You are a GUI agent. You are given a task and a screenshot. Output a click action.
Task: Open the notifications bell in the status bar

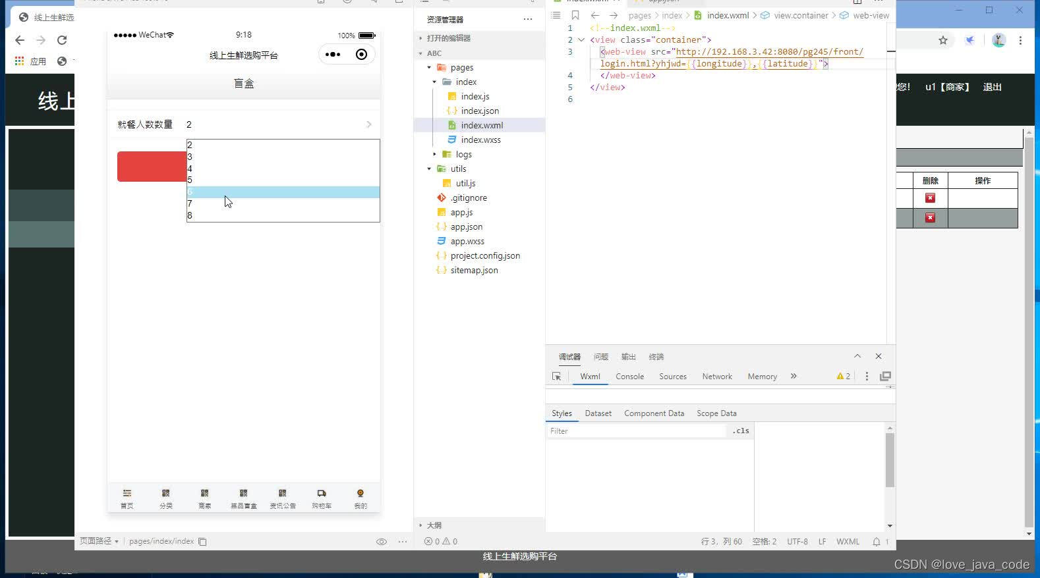[x=877, y=542]
